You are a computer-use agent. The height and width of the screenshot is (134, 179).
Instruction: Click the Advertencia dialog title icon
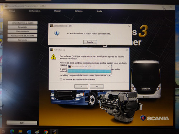52,50
